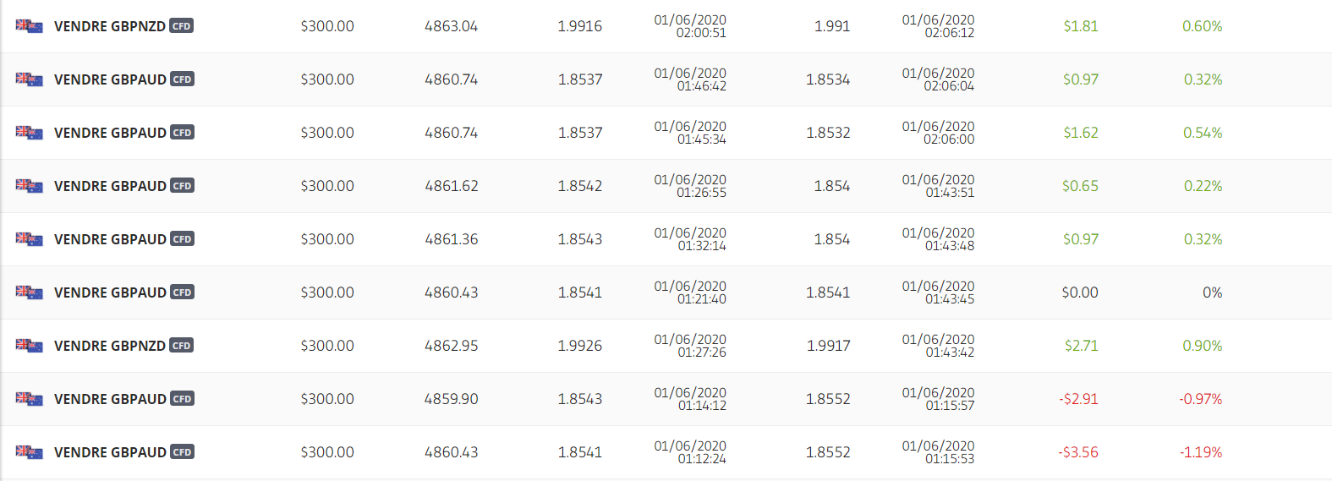Click the $2.71 profit value
Screen dimensions: 1332x481
point(1081,346)
